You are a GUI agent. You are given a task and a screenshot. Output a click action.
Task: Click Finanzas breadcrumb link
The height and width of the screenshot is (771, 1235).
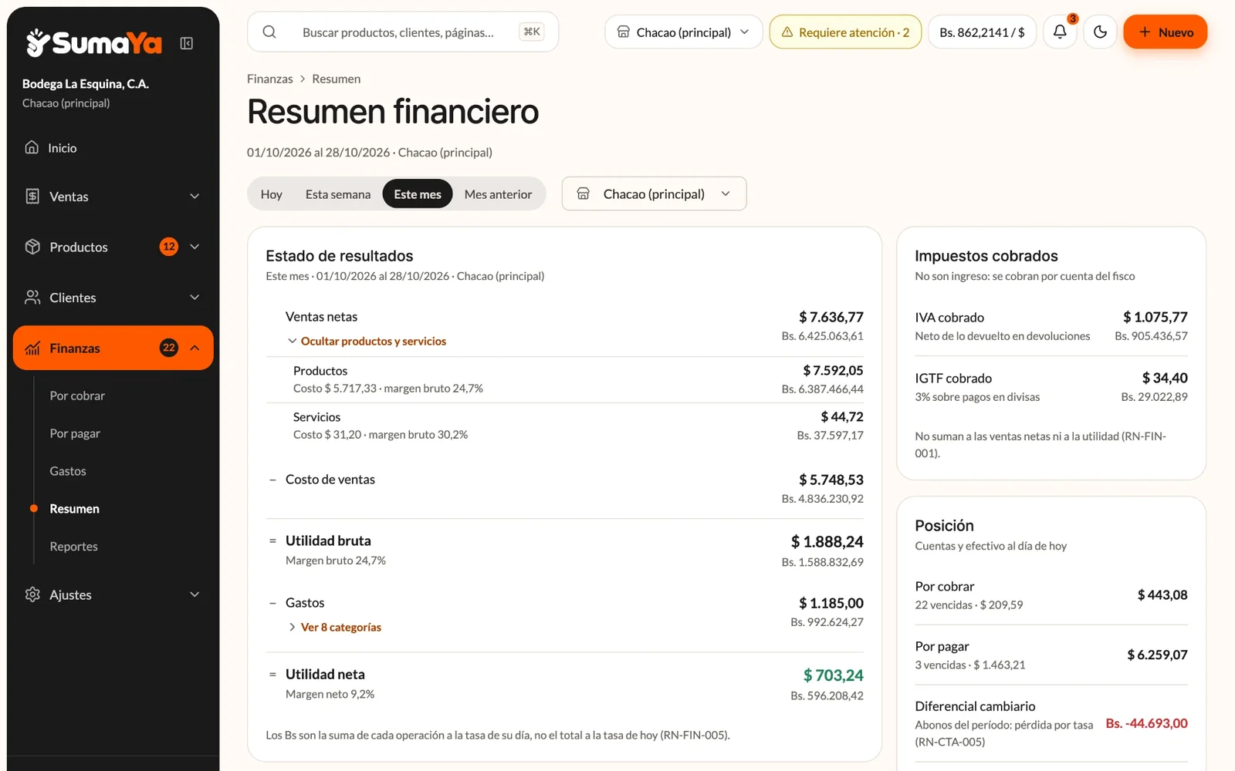pyautogui.click(x=269, y=79)
